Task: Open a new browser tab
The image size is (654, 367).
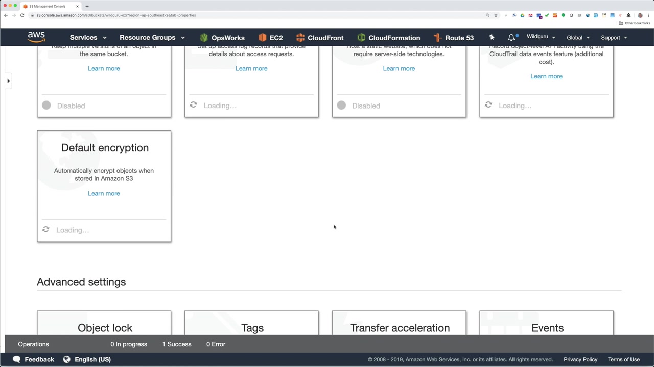Action: coord(87,6)
